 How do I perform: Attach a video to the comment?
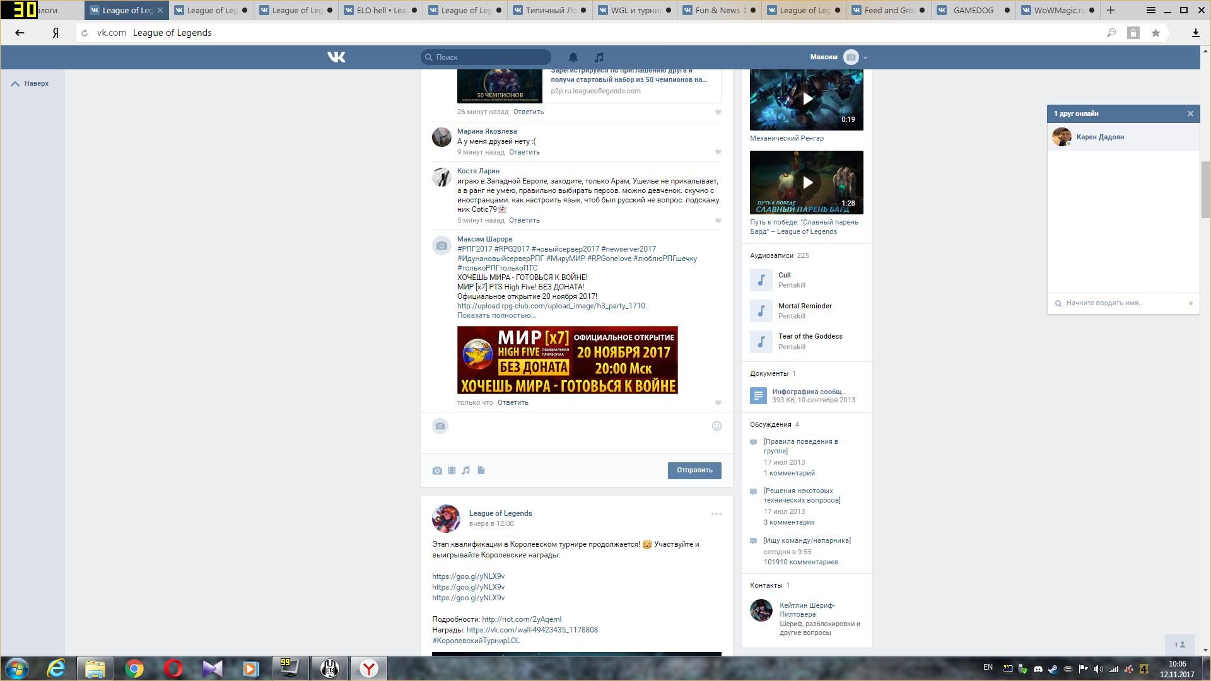(x=452, y=470)
